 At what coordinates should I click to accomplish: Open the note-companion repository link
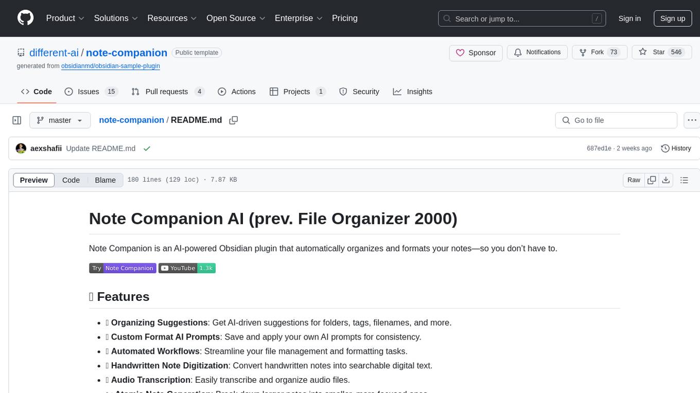coord(127,52)
